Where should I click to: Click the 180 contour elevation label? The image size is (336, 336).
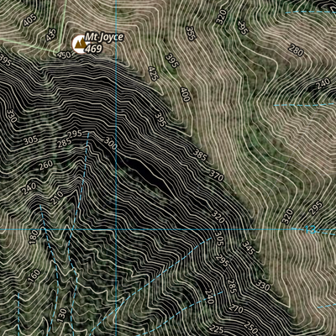[33, 237]
